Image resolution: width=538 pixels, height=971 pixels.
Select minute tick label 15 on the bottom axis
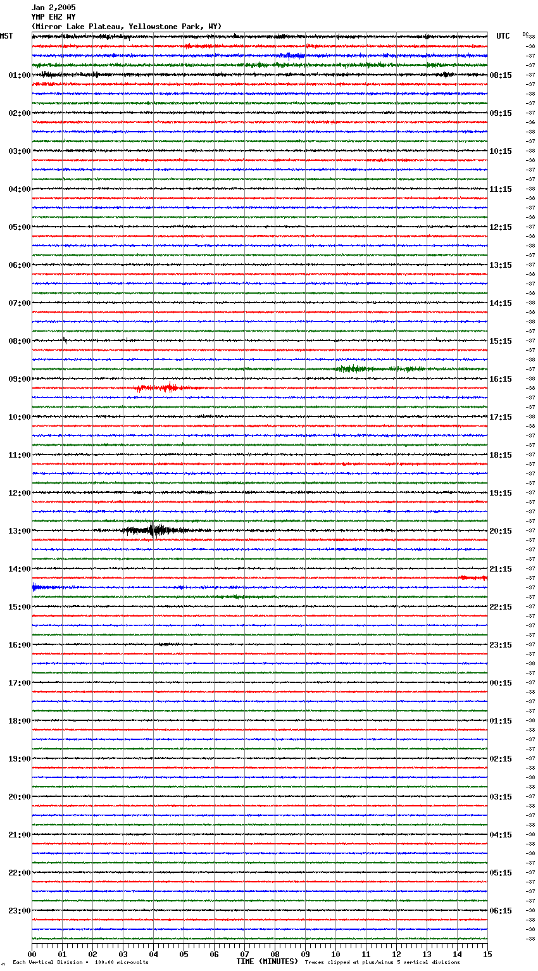(x=487, y=954)
